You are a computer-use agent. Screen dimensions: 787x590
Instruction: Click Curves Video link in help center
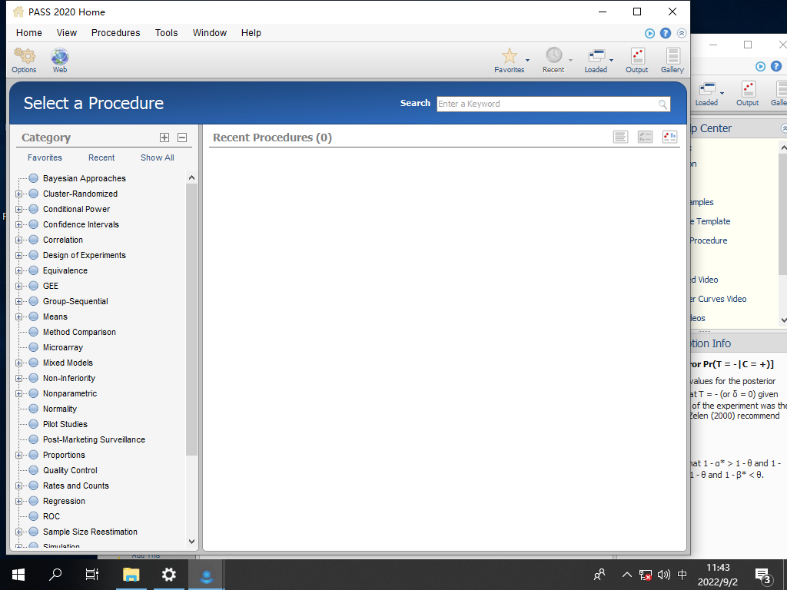[x=719, y=299]
